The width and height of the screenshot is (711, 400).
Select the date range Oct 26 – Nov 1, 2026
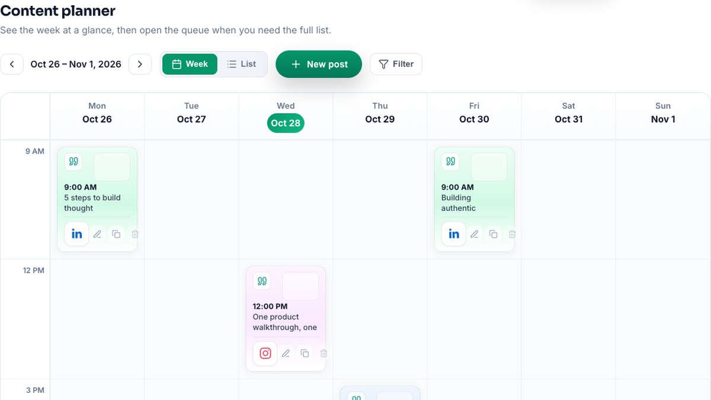point(76,64)
